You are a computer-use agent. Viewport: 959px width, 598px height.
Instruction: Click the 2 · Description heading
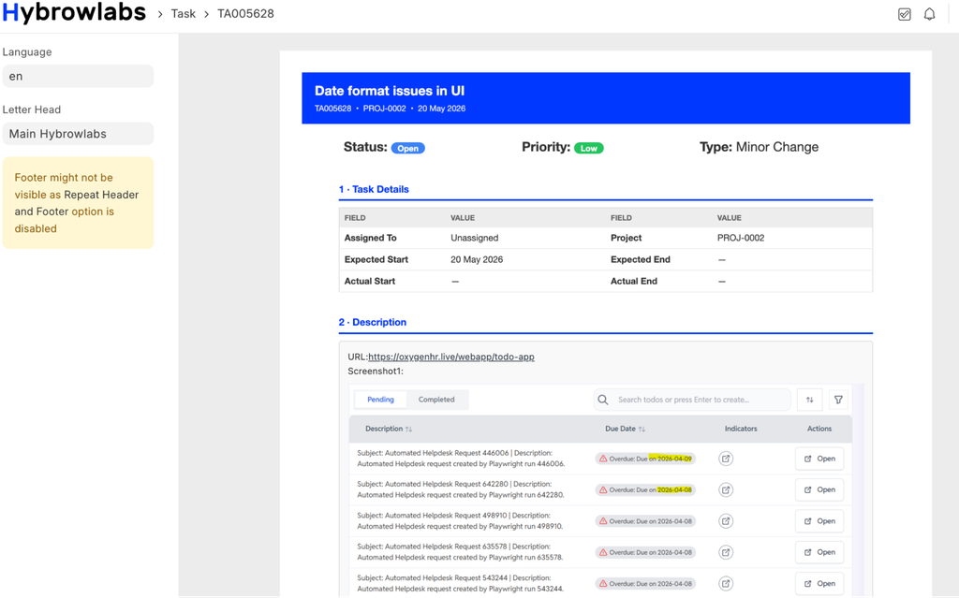click(373, 322)
